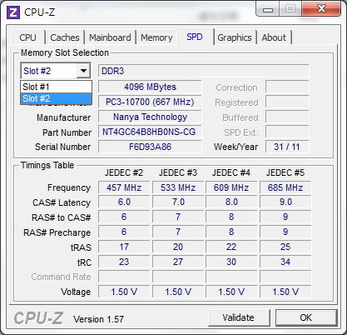Click the Nanya Technology manufacturer value
The width and height of the screenshot is (347, 335).
150,117
